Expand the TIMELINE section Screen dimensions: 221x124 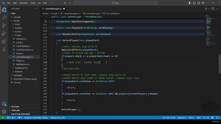15,111
